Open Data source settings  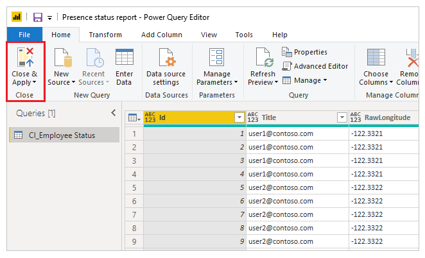[166, 67]
